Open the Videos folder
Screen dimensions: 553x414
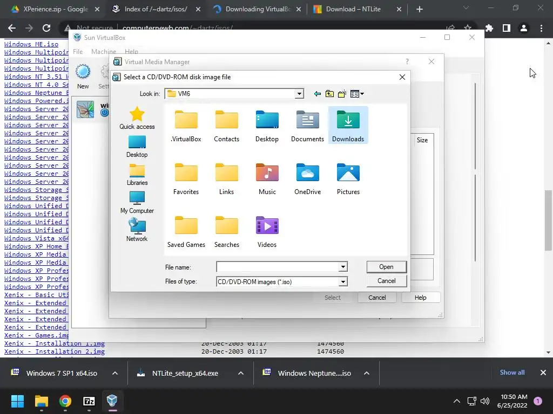(x=267, y=231)
